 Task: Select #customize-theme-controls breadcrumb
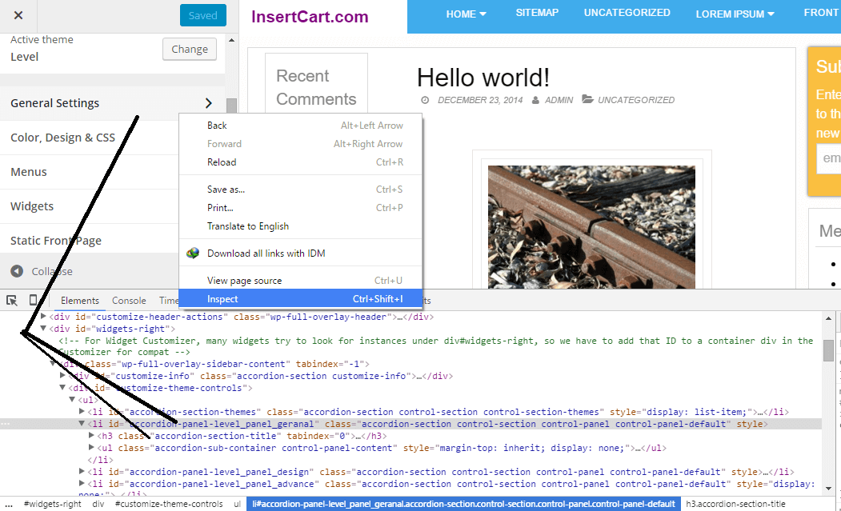tap(169, 504)
